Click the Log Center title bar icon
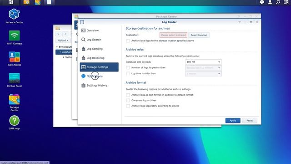This screenshot has height=164, width=291. tap(82, 22)
